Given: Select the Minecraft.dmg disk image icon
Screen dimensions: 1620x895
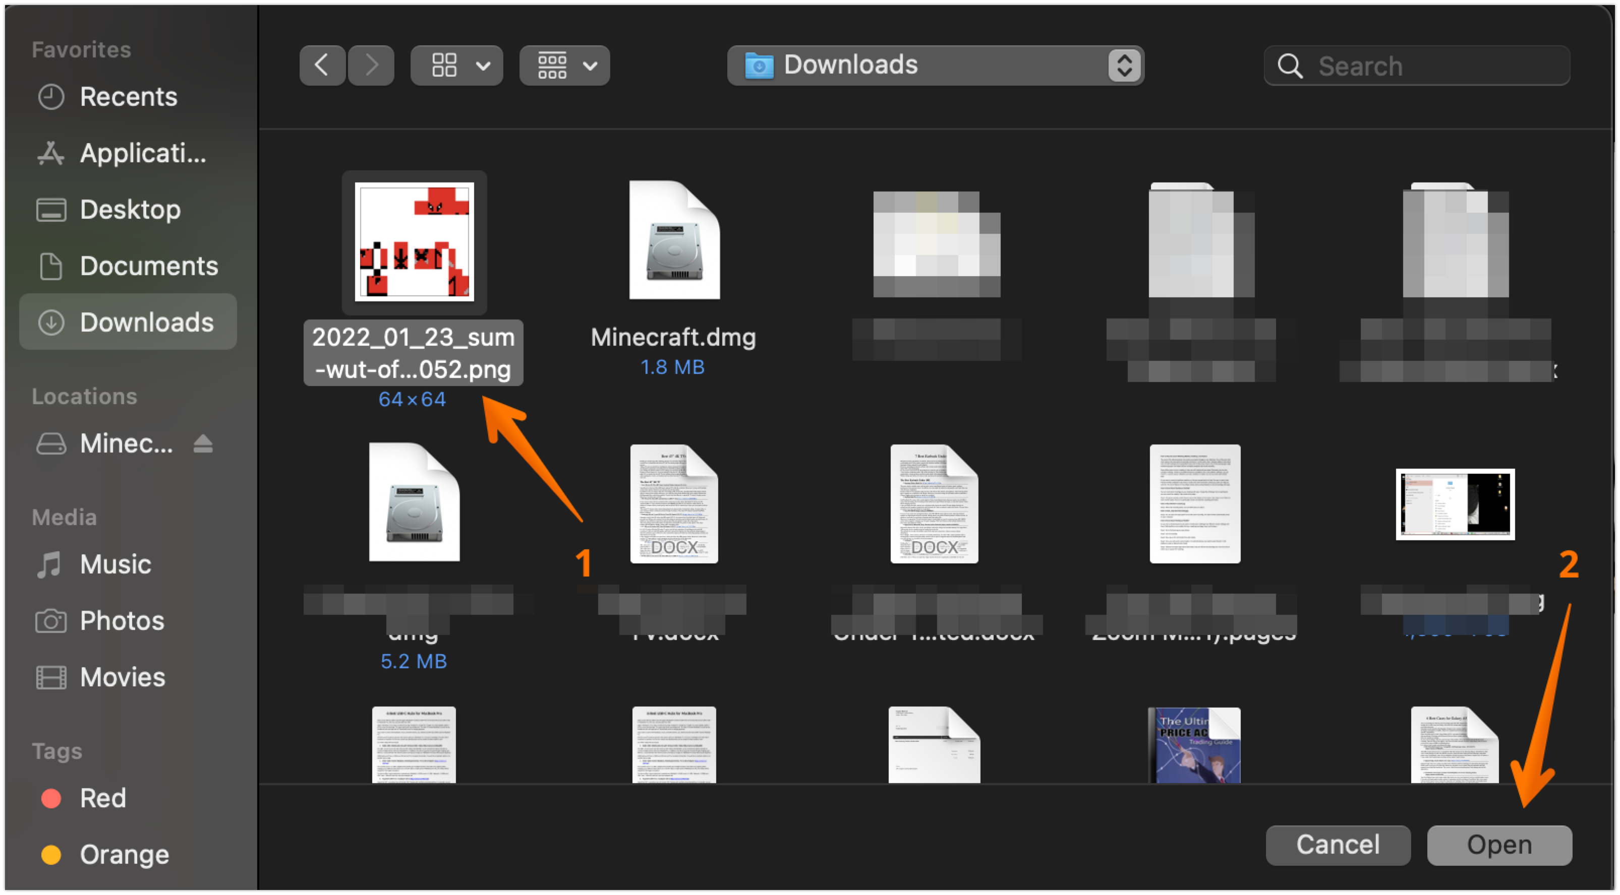Looking at the screenshot, I should tap(674, 241).
